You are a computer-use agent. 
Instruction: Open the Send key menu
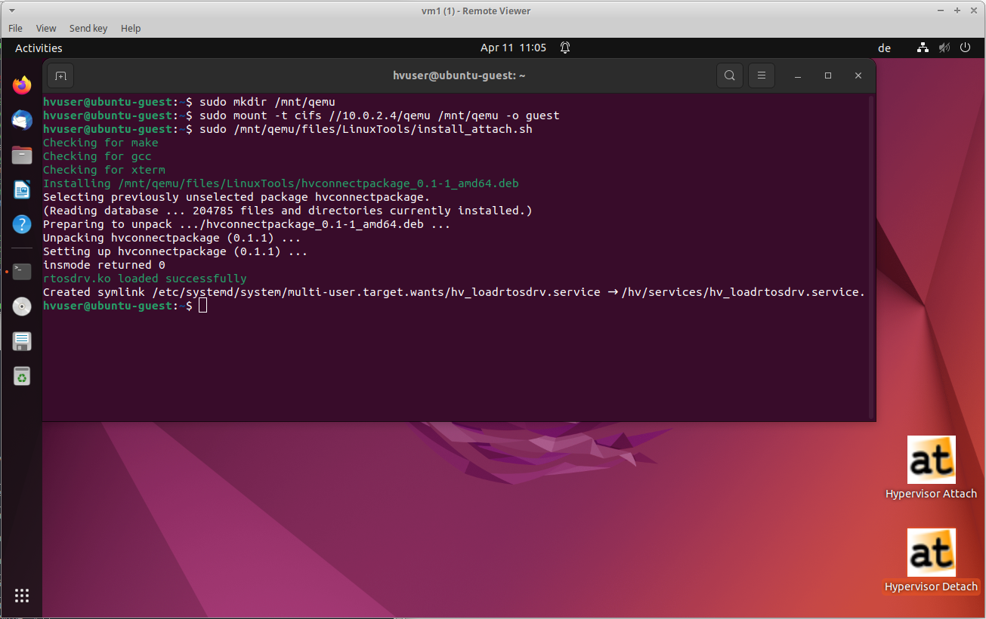(x=88, y=28)
